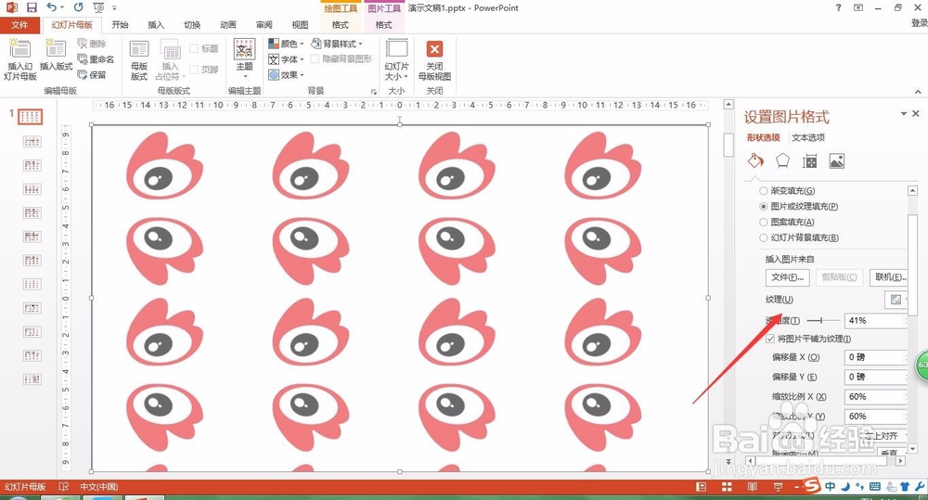The width and height of the screenshot is (928, 500).
Task: Open the Texture (纹理) picker dropdown
Action: (896, 300)
